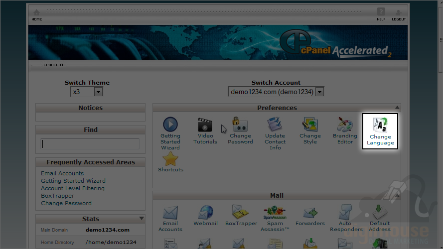Click the cPanel Accelerated banner logo
The height and width of the screenshot is (249, 443).
click(335, 44)
